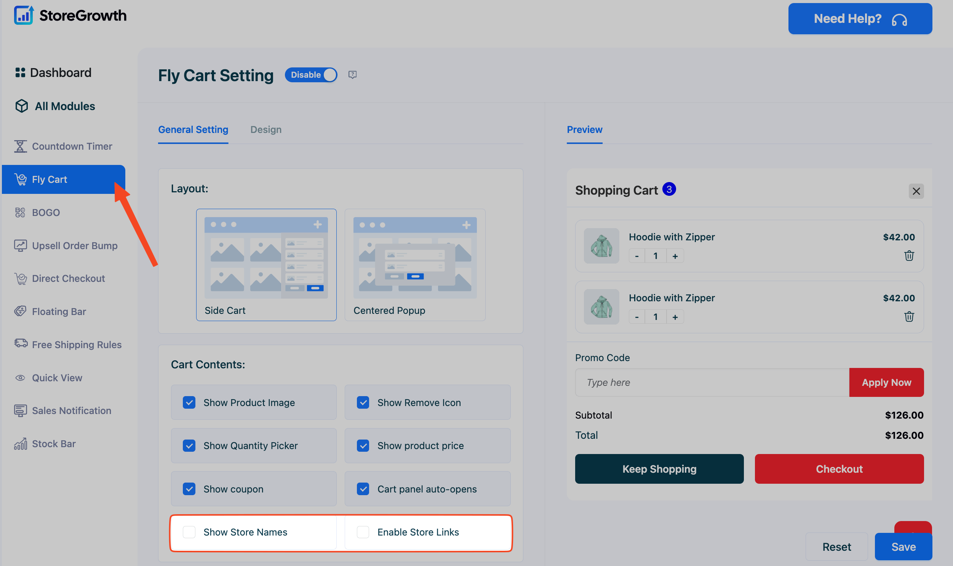The width and height of the screenshot is (953, 566).
Task: Open the Sales Notification module
Action: click(71, 410)
